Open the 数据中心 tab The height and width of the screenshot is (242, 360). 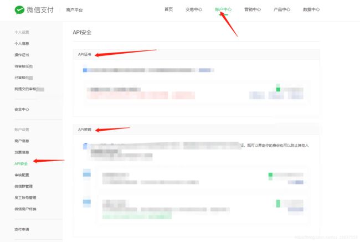point(311,9)
